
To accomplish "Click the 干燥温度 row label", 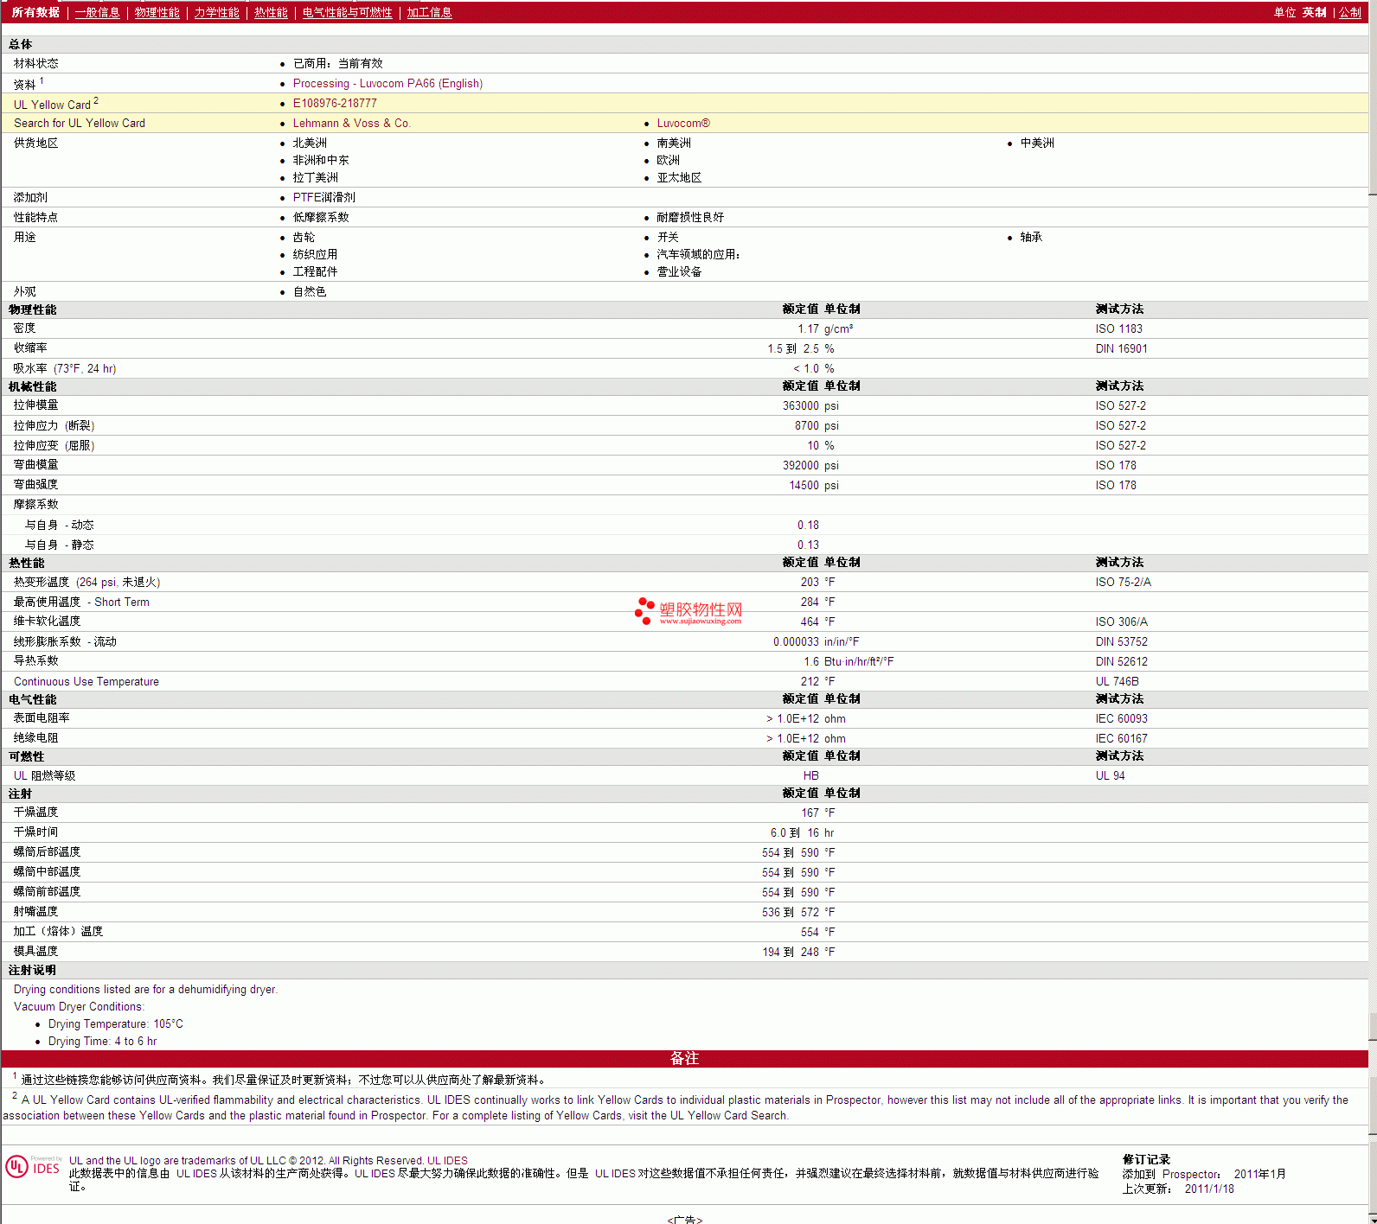I will tap(35, 812).
